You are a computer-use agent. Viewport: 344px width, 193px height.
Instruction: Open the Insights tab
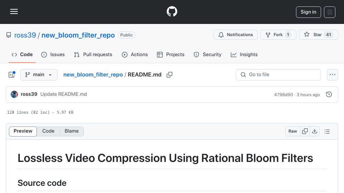244,54
